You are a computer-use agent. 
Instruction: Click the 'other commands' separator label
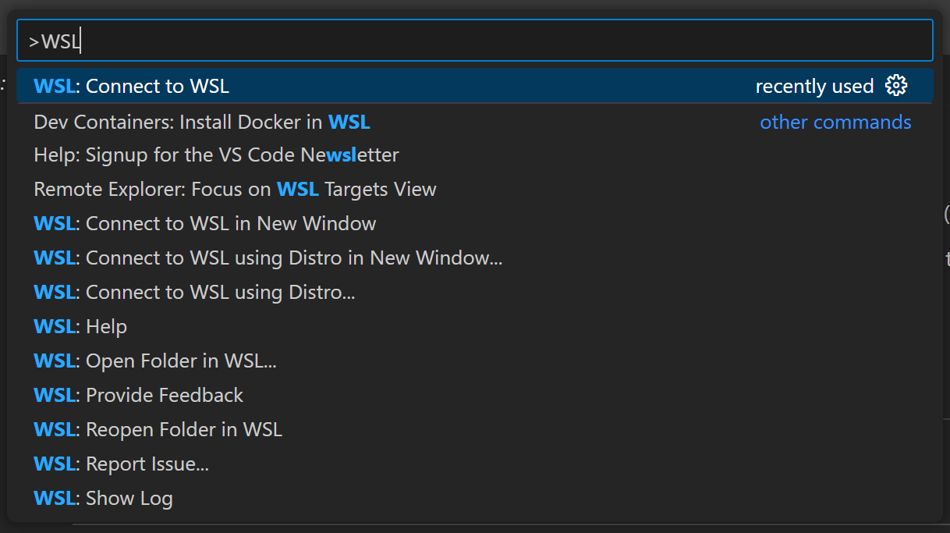click(835, 123)
